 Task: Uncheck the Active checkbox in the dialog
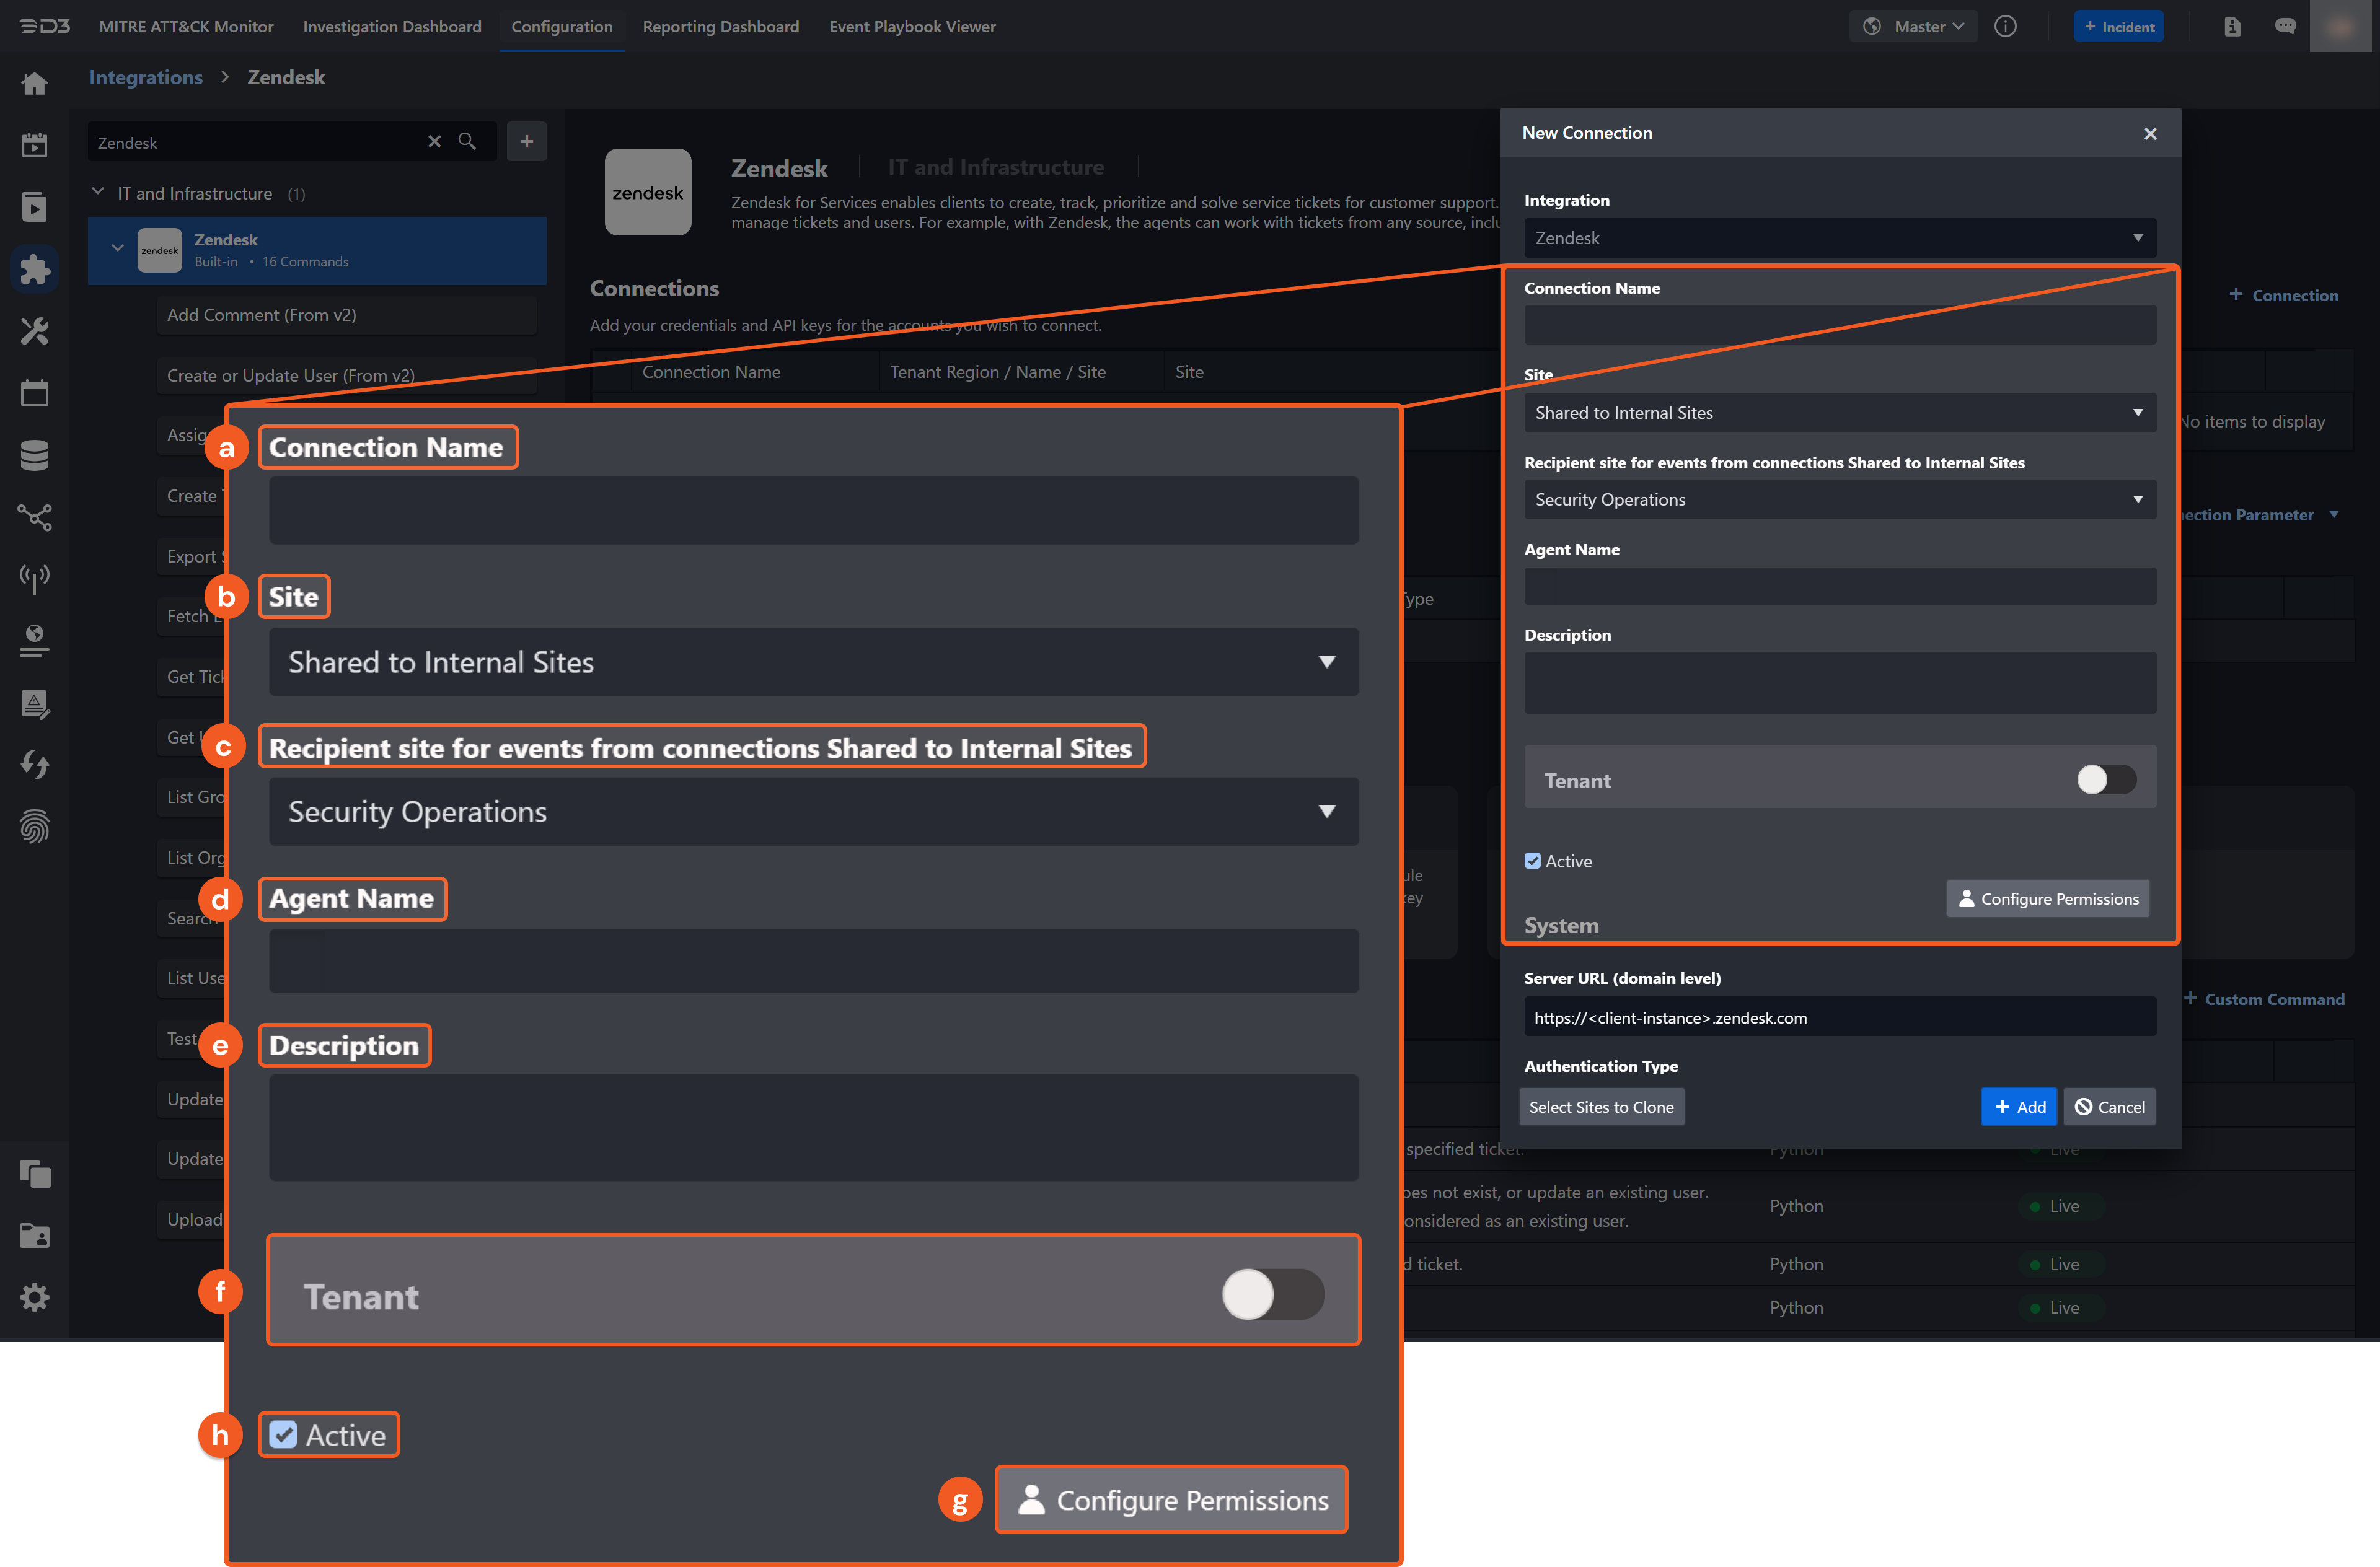point(1533,861)
